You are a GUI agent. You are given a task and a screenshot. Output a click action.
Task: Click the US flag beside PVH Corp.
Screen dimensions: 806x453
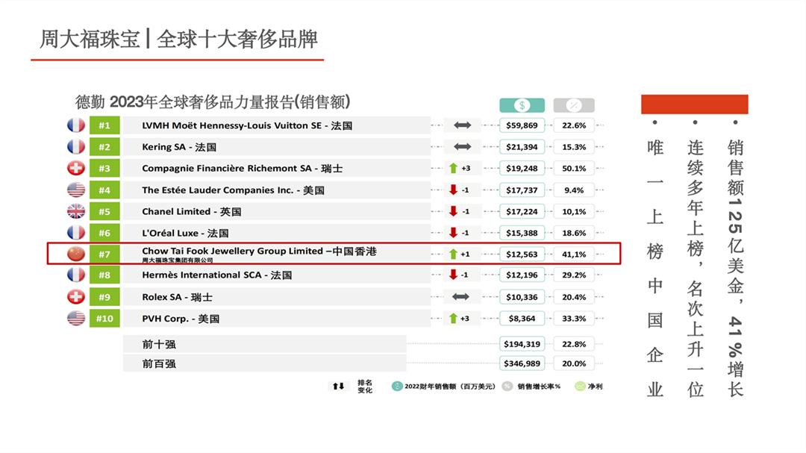(x=76, y=318)
